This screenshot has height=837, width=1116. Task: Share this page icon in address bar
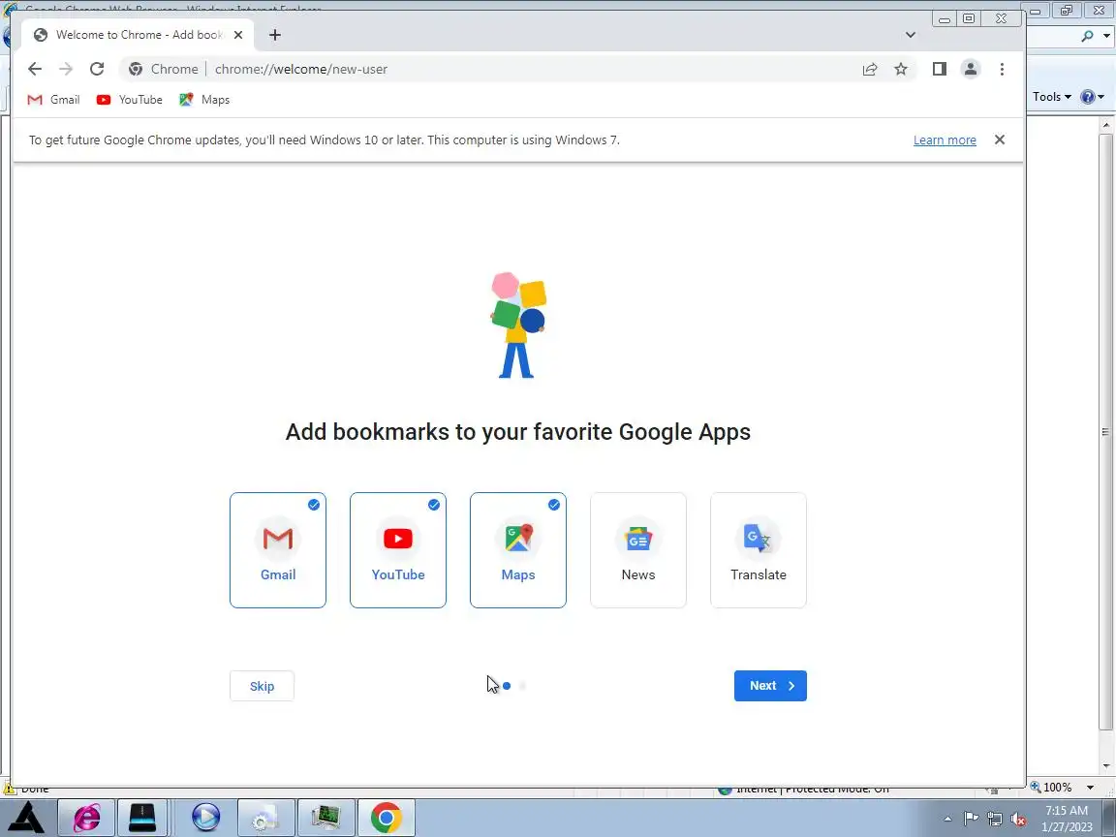coord(870,69)
